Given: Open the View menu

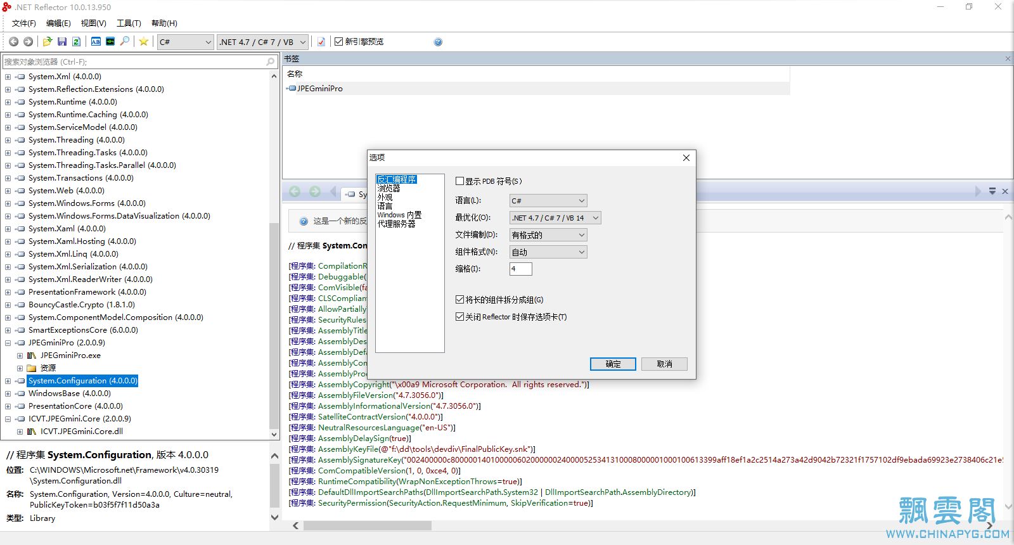Looking at the screenshot, I should pos(93,23).
